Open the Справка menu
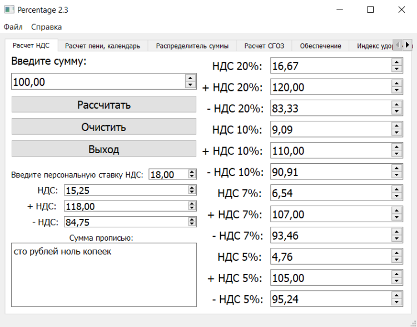Screen dimensions: 417x327 coord(46,27)
